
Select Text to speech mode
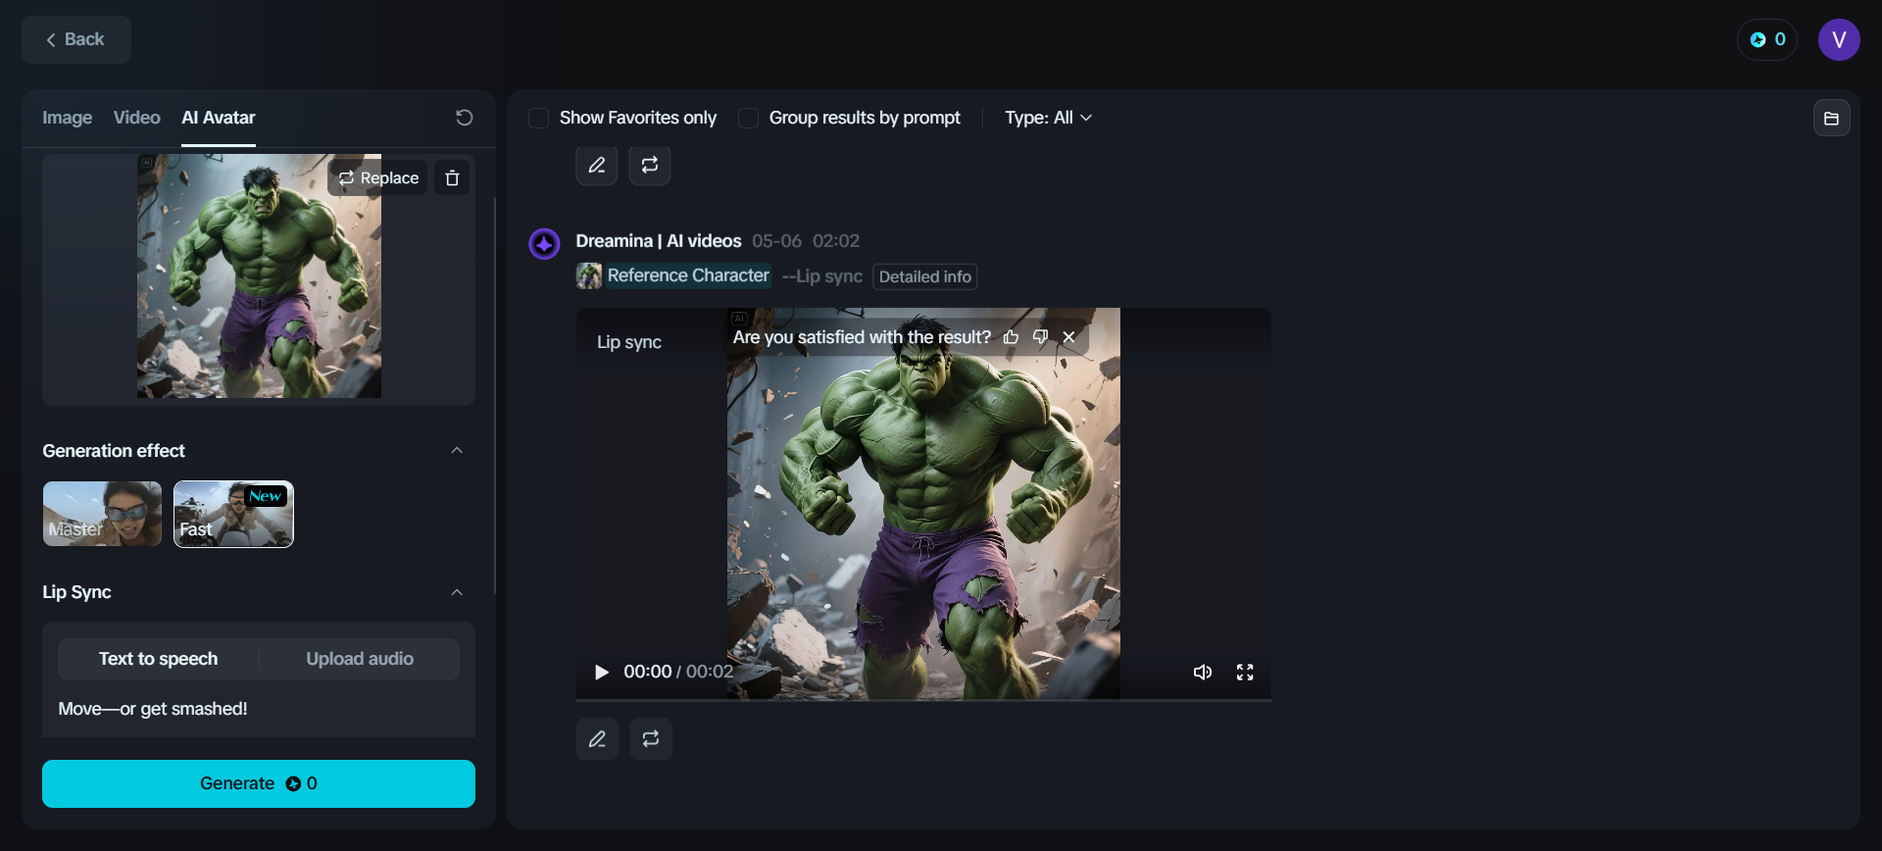159,659
